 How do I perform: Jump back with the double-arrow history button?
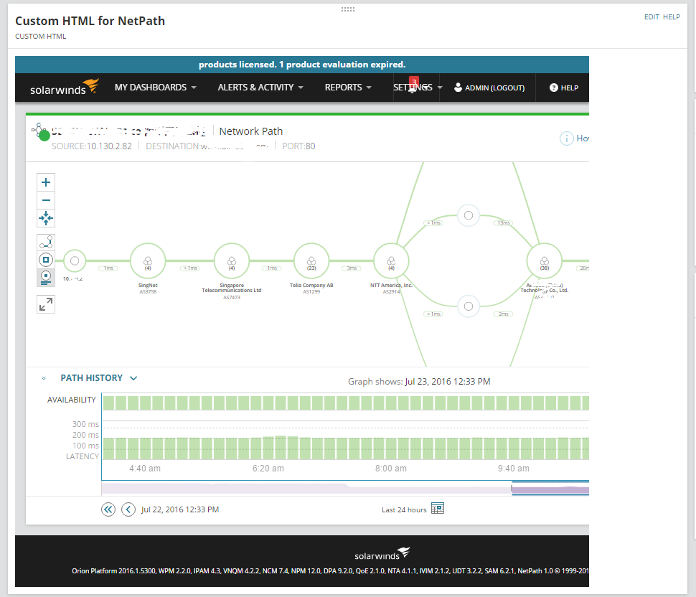point(108,509)
